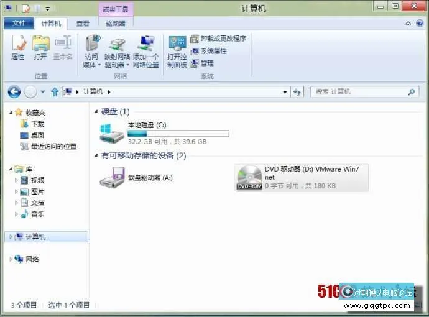Expand the 音乐 library arrow
The image size is (429, 317).
point(16,214)
